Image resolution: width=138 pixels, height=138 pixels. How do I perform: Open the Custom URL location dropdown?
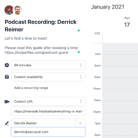pos(48,101)
